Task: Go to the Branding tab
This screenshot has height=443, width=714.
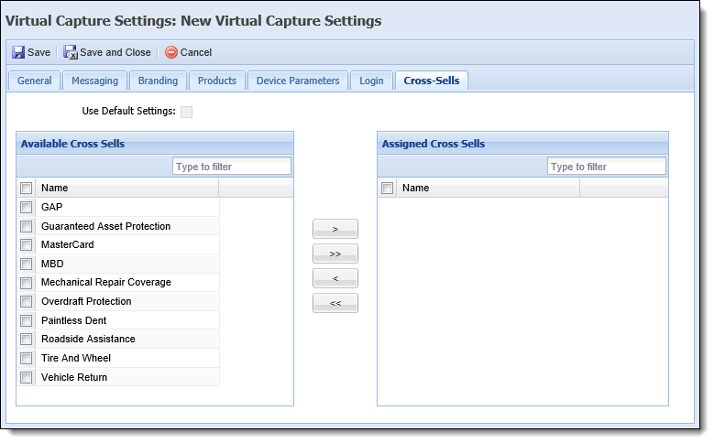Action: pyautogui.click(x=158, y=81)
